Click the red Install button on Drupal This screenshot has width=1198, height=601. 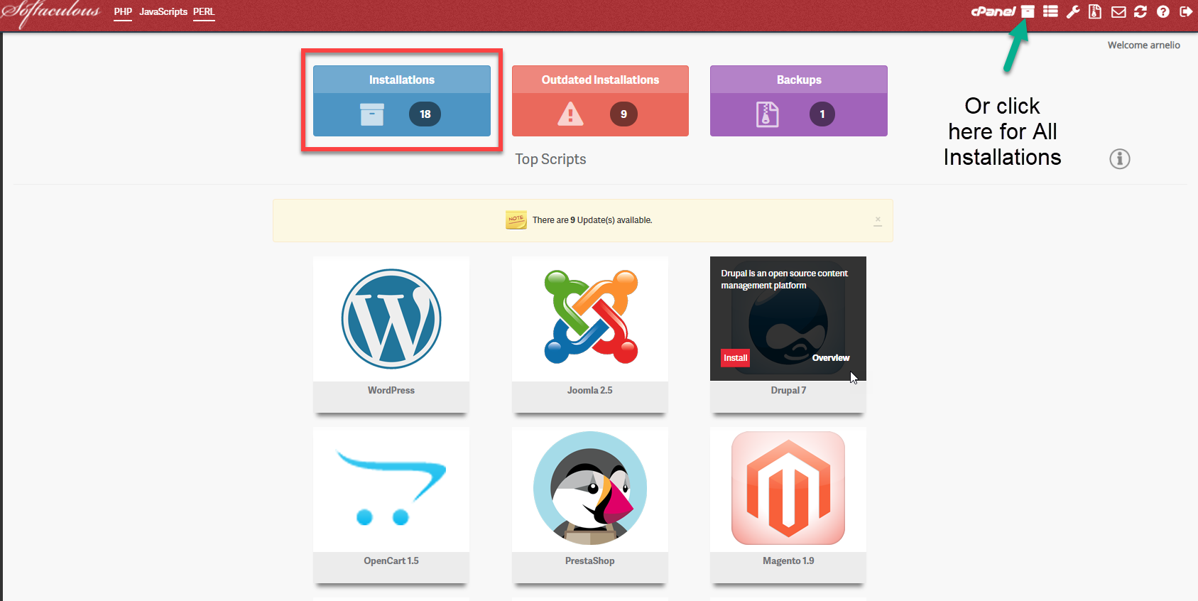[x=736, y=358]
